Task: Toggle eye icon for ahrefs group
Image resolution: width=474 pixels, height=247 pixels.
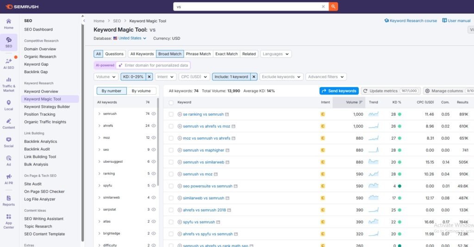Action: 153,125
